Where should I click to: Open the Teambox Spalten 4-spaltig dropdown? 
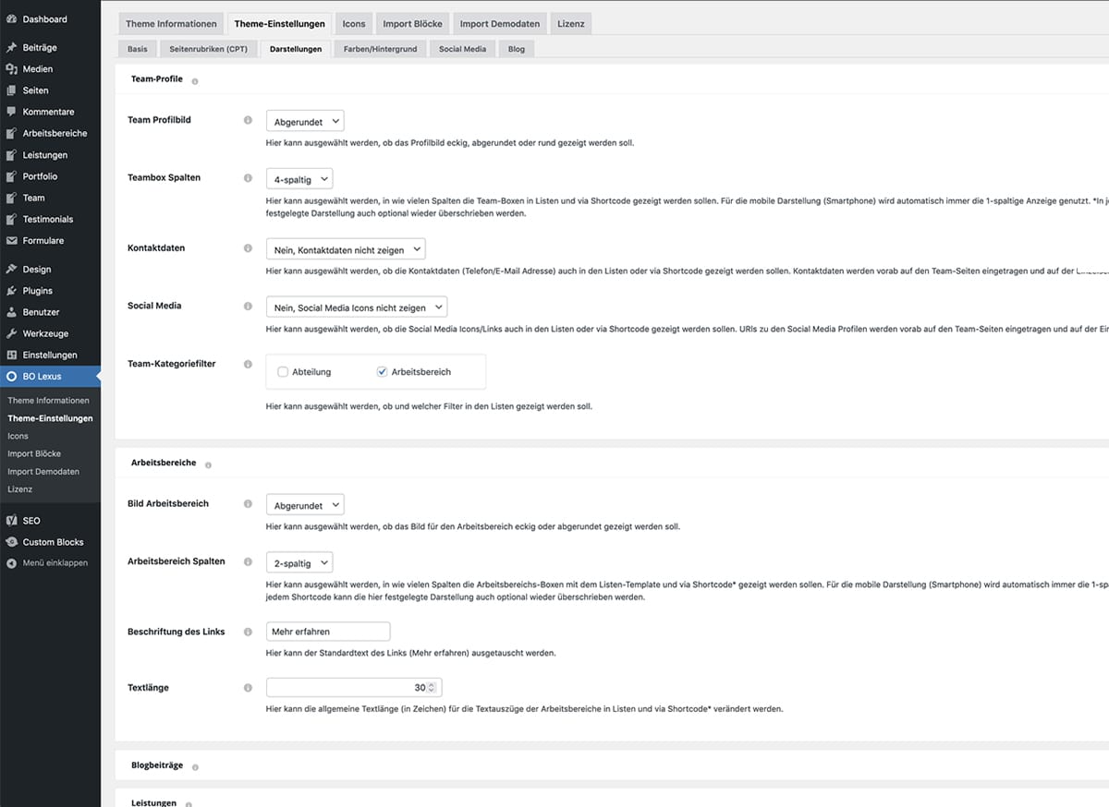tap(299, 178)
